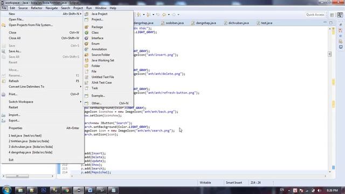Choose Close All in File menu
The width and height of the screenshot is (345, 194).
click(x=15, y=38)
